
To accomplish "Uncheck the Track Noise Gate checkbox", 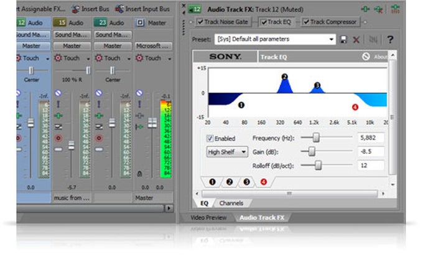I will [200, 22].
